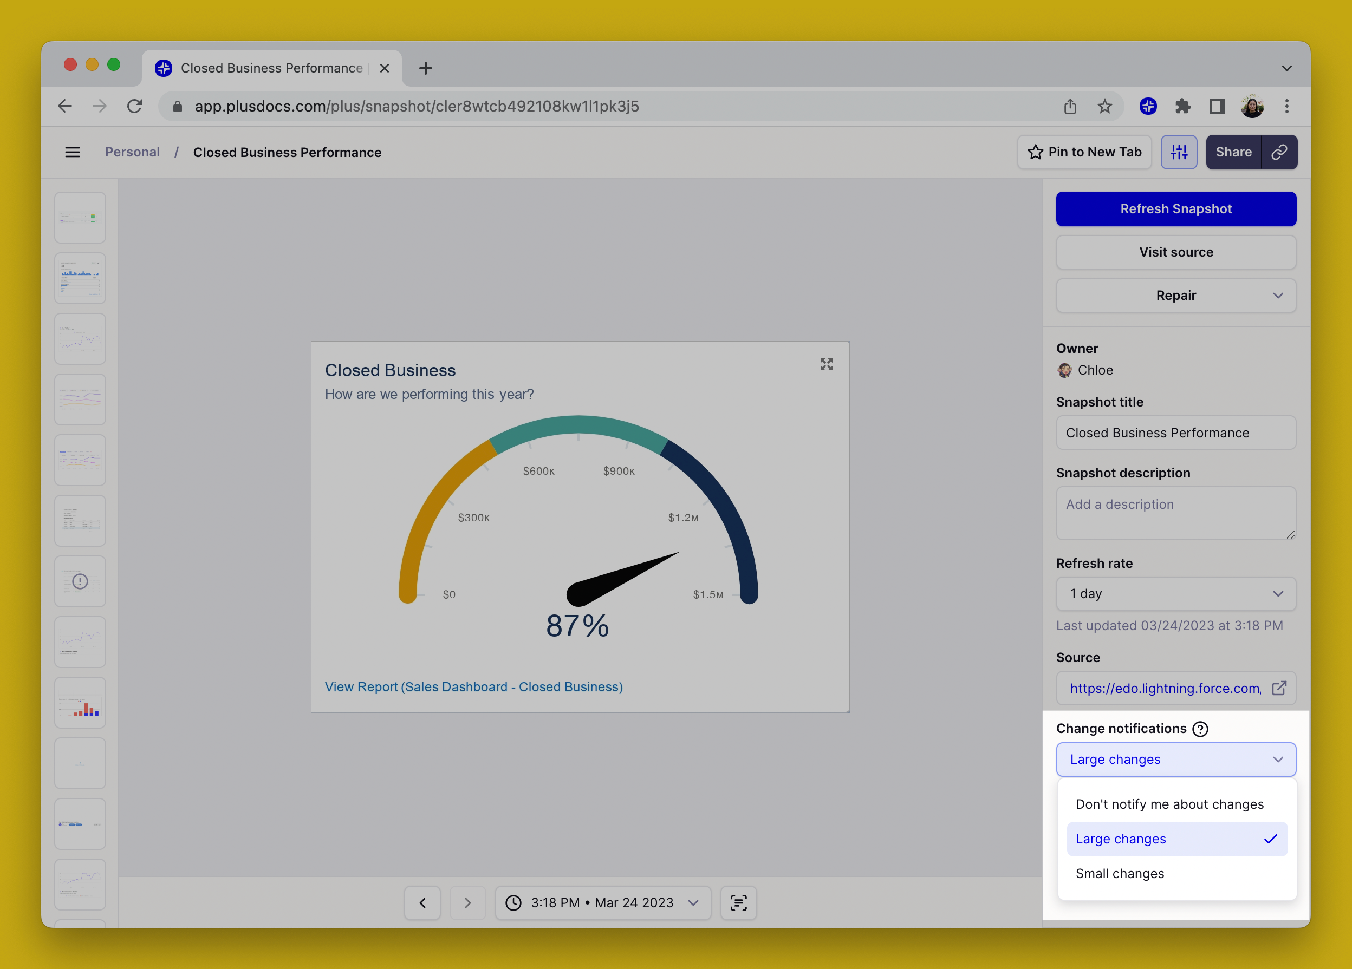Select the bar chart thumbnail with red and blue bars
Viewport: 1352px width, 969px height.
[80, 703]
